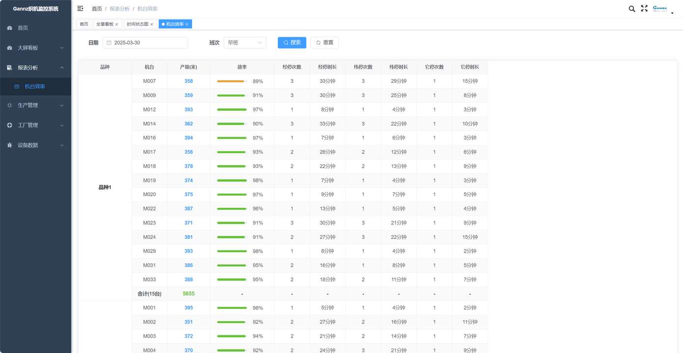Image resolution: width=683 pixels, height=353 pixels.
Task: Expand the 工厂管理 sidebar menu
Action: pyautogui.click(x=35, y=126)
